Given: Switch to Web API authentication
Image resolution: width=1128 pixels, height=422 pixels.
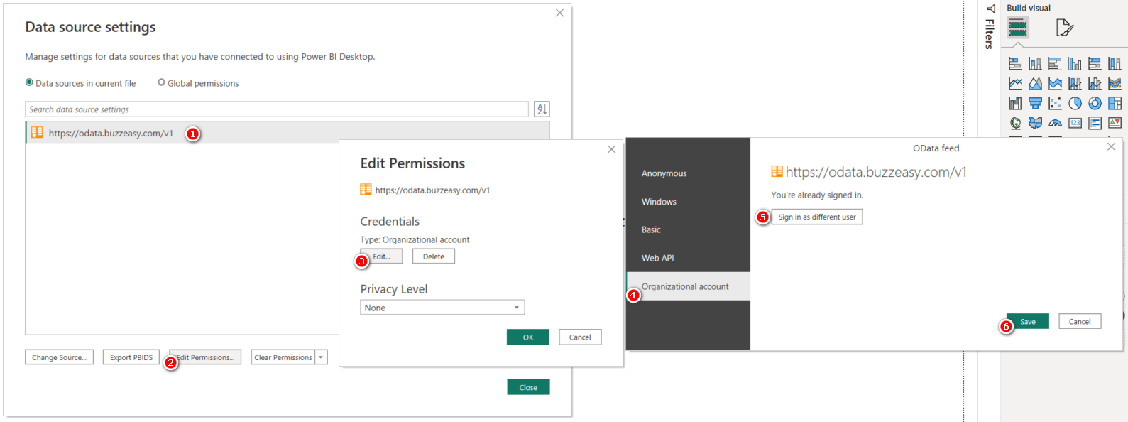Looking at the screenshot, I should [657, 259].
